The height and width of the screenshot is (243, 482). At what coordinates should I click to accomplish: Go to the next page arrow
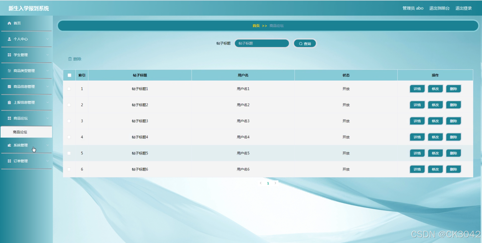click(x=275, y=183)
